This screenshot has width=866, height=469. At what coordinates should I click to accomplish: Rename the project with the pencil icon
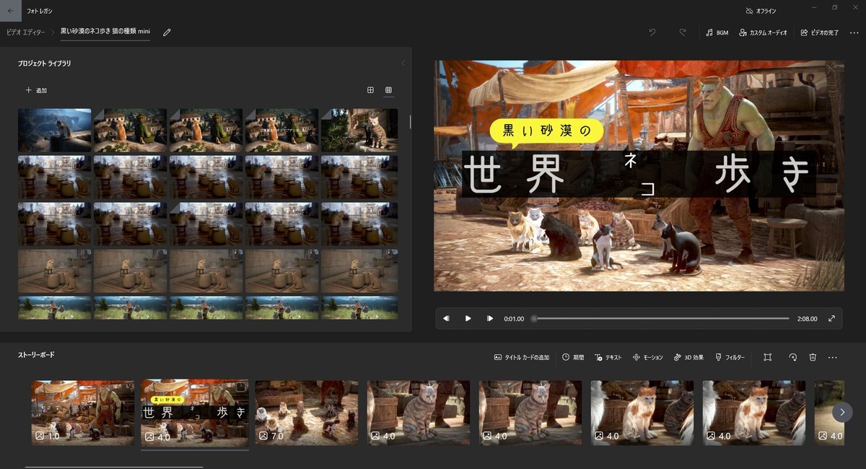pyautogui.click(x=167, y=32)
